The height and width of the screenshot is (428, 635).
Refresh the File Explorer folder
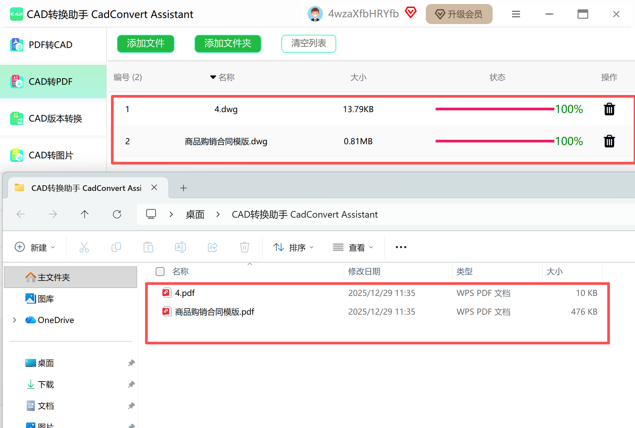pos(117,214)
